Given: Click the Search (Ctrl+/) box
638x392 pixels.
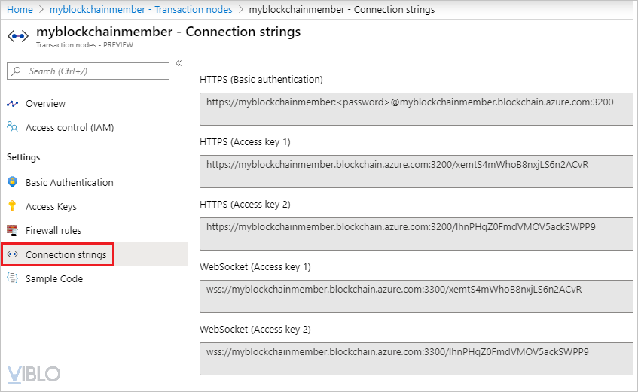Looking at the screenshot, I should click(x=88, y=71).
